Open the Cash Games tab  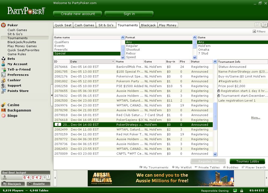coord(84,25)
